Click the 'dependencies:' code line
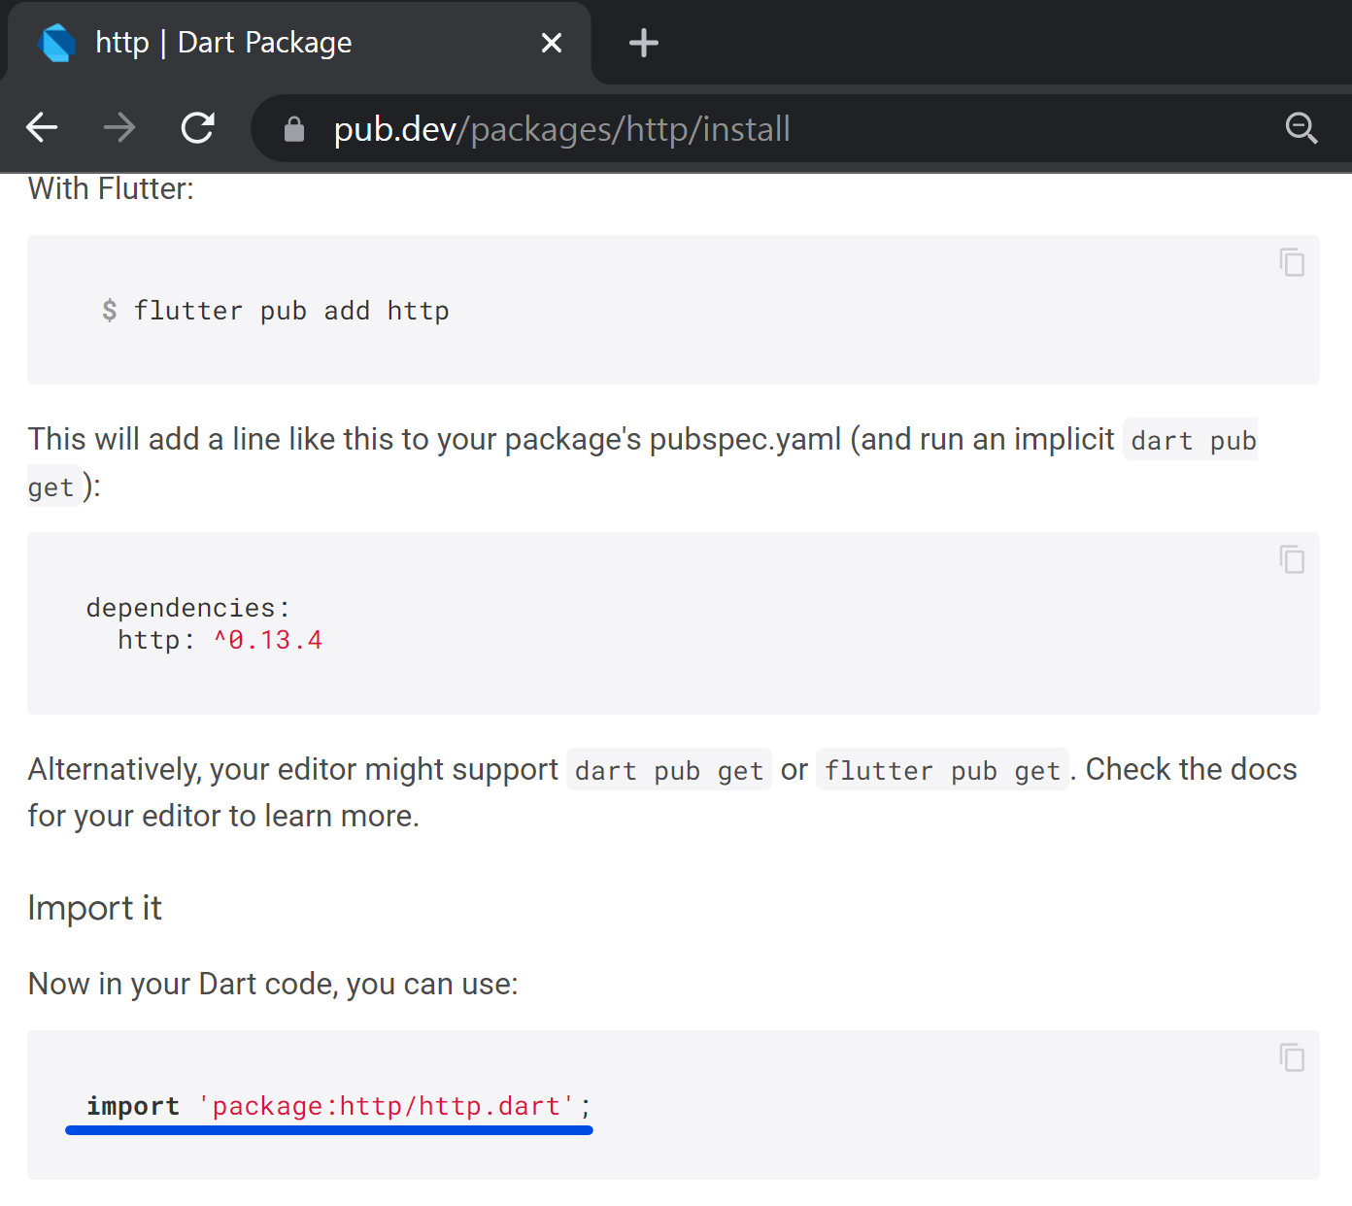The image size is (1352, 1206). 188,608
